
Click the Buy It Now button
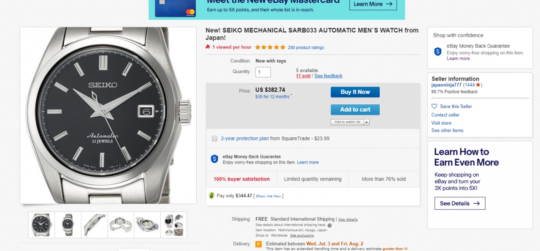click(355, 92)
